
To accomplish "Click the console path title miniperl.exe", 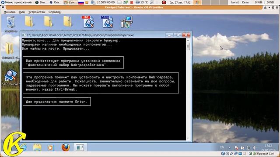I will coord(80,35).
